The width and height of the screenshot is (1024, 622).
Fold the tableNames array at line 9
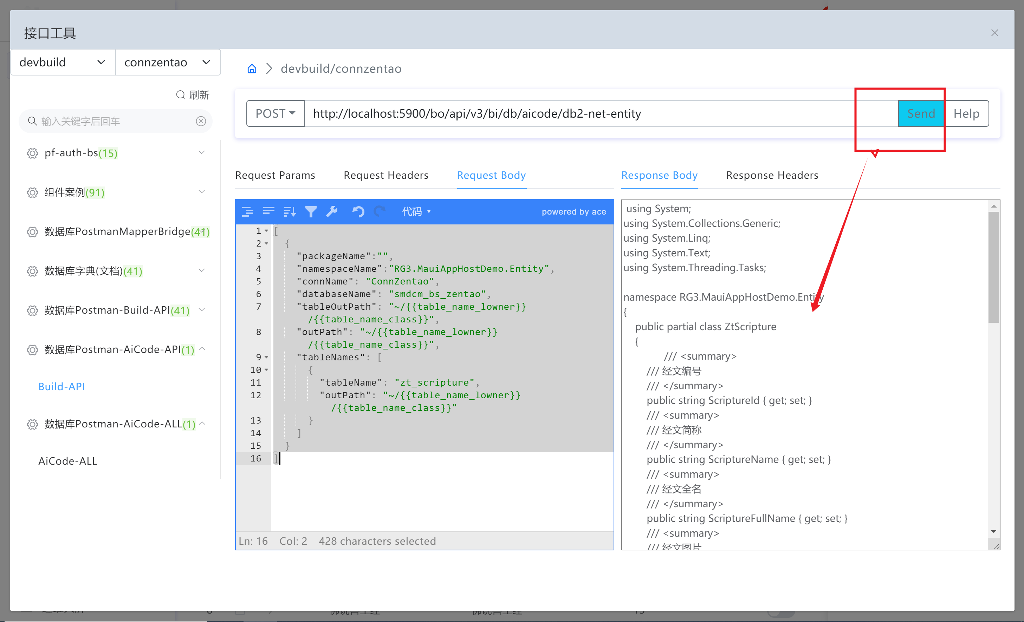pos(266,357)
